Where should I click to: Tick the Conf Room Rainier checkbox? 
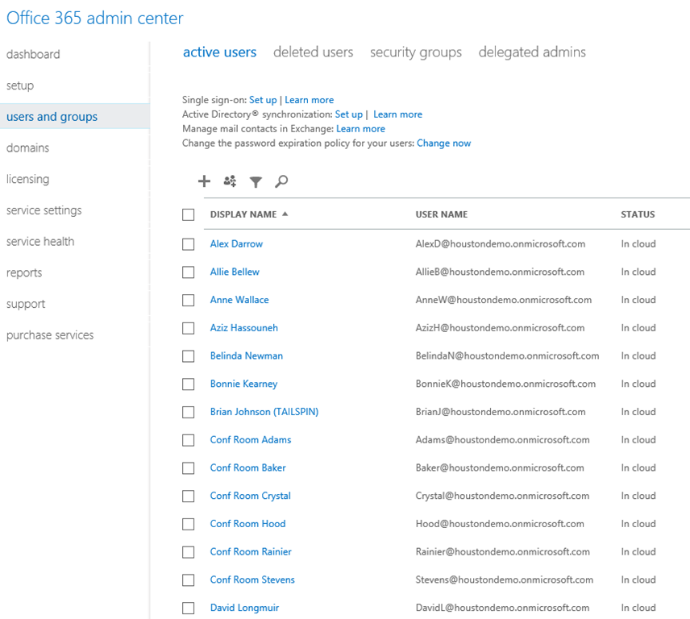click(x=189, y=552)
